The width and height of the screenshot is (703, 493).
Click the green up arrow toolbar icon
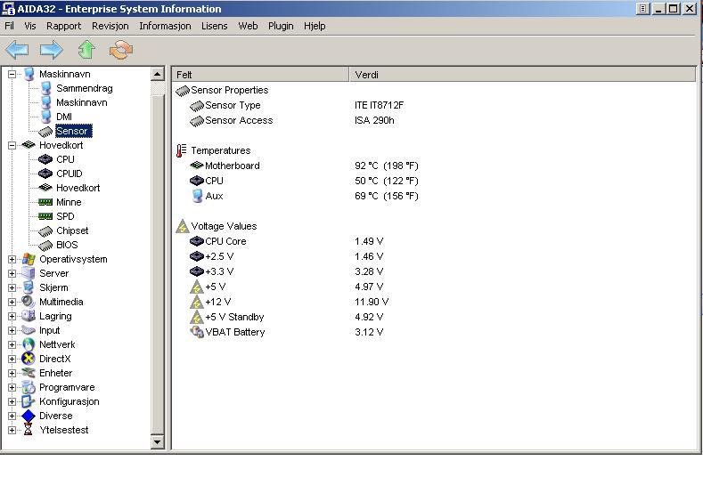tap(86, 50)
